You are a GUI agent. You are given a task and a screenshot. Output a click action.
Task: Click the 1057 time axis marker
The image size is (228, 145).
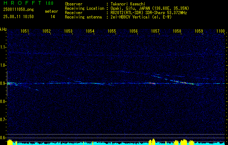[155, 31]
